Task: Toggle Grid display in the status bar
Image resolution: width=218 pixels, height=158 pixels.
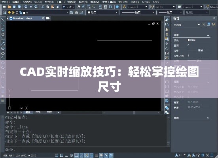Action: click(x=62, y=155)
